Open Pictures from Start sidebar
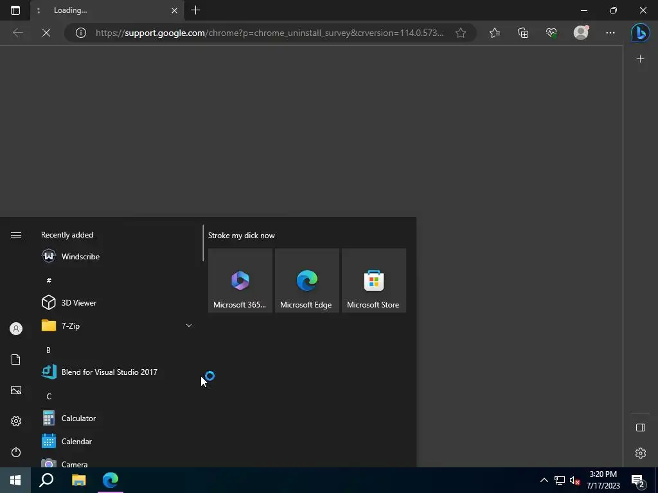The image size is (658, 493). pyautogui.click(x=16, y=390)
